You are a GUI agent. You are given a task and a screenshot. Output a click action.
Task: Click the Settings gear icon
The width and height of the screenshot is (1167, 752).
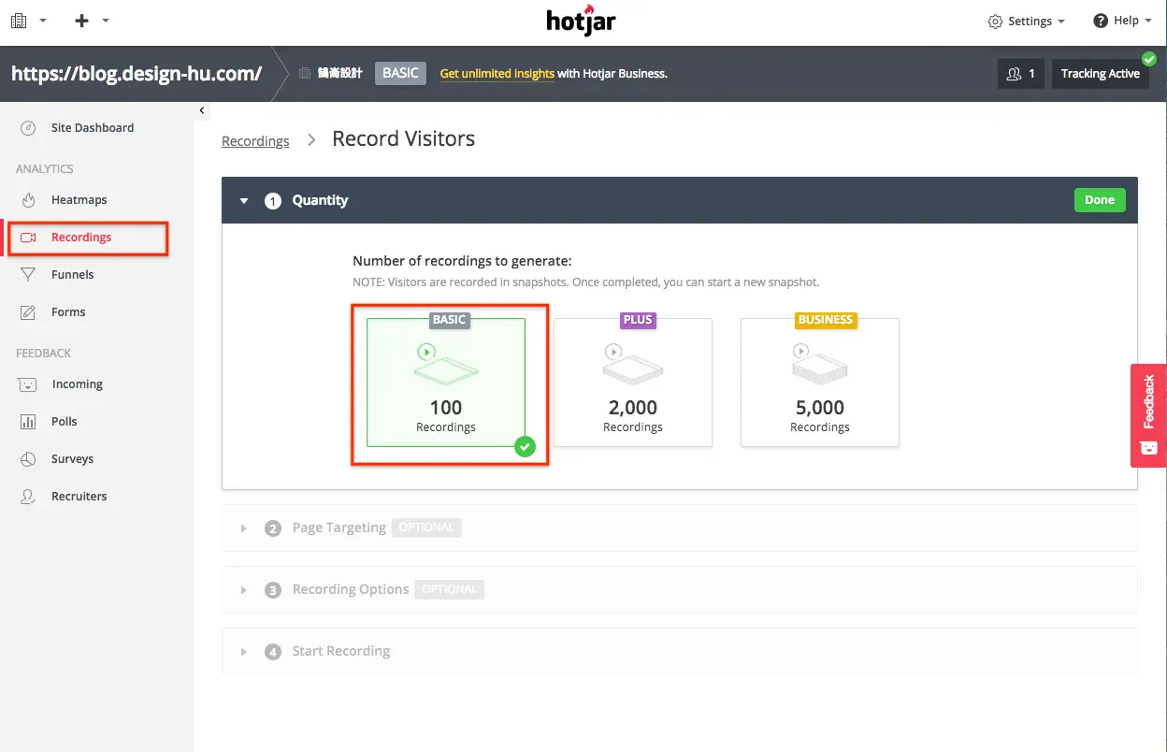996,22
